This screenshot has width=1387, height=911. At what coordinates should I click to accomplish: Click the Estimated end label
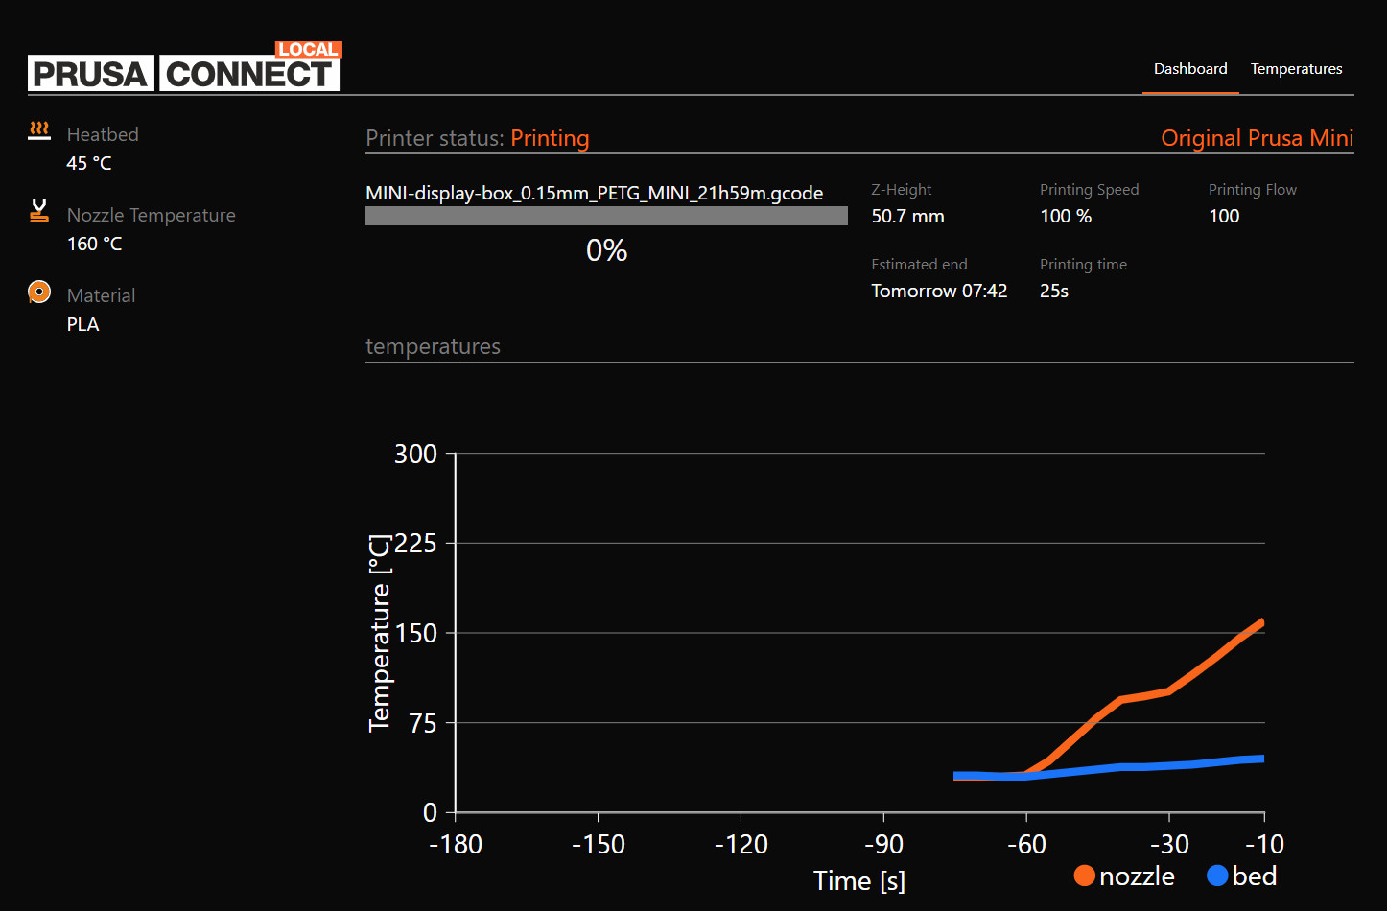(x=919, y=265)
